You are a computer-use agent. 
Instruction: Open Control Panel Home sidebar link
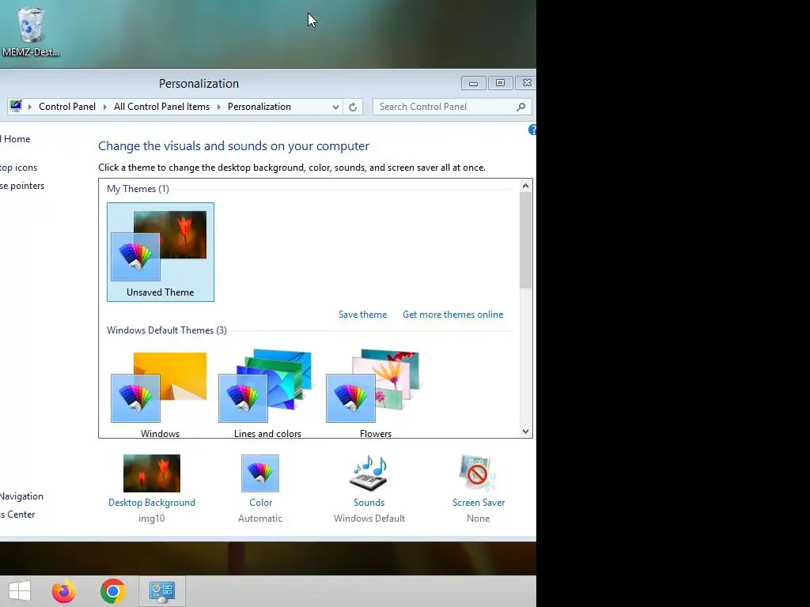click(16, 139)
